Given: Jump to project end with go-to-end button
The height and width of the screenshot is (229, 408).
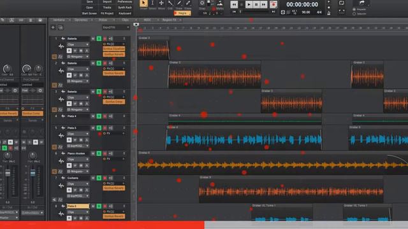Looking at the screenshot, I should (273, 11).
